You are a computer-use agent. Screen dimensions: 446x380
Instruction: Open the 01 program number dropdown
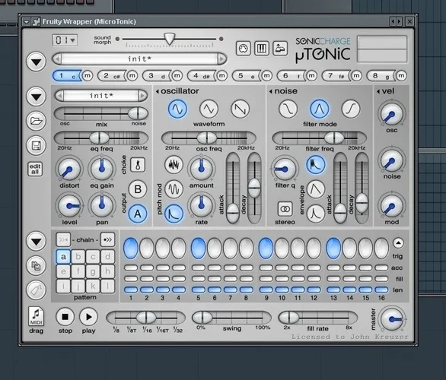[x=65, y=40]
